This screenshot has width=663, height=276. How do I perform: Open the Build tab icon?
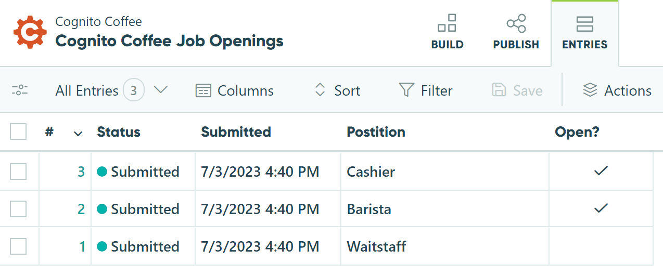click(447, 23)
